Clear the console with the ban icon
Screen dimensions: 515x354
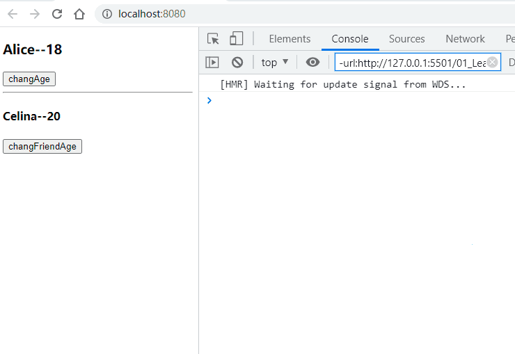237,62
